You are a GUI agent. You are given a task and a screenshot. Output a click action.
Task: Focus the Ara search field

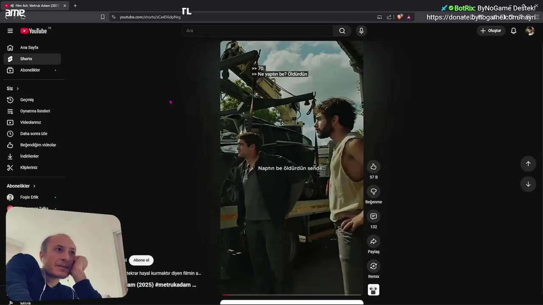(x=258, y=30)
